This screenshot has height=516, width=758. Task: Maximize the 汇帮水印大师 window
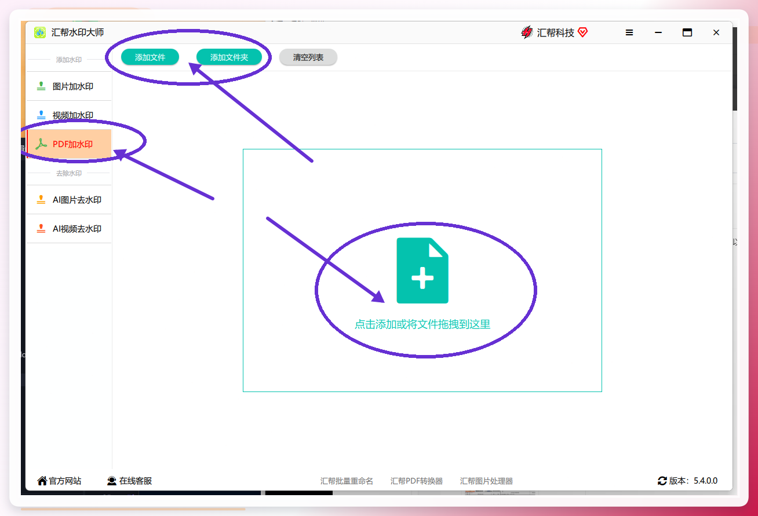(x=687, y=32)
